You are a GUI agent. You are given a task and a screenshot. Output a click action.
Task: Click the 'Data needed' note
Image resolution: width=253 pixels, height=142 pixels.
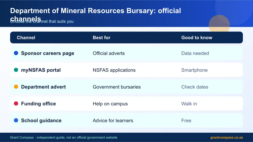point(195,53)
